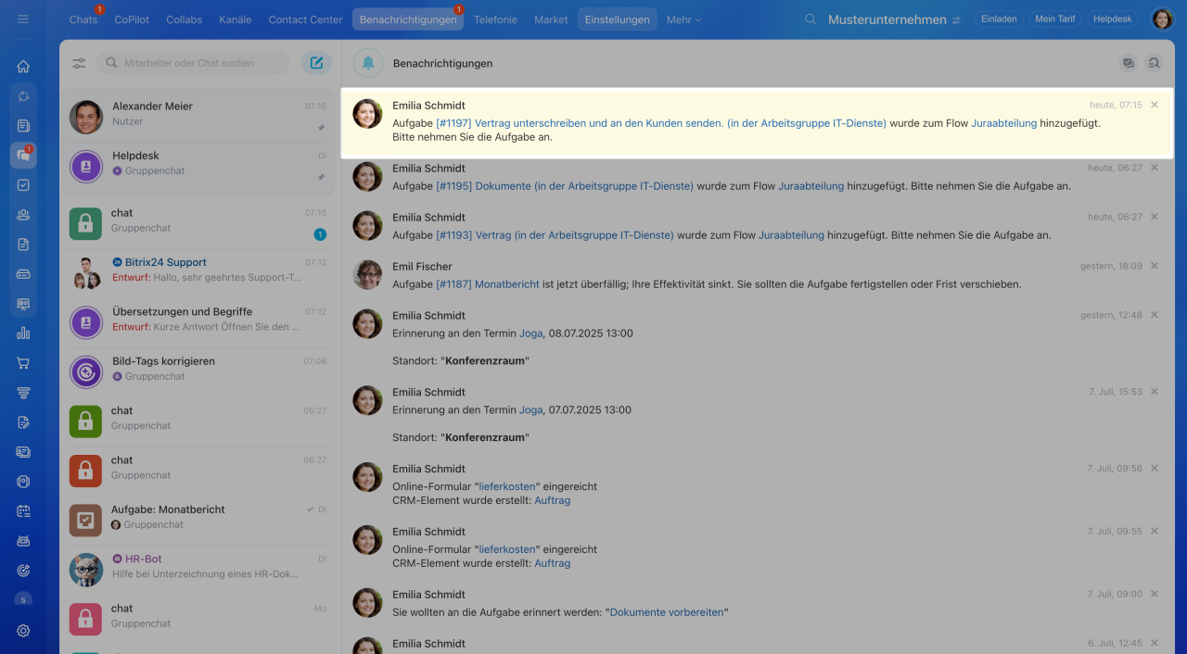Click the Helpdesk button in the top bar

(x=1113, y=19)
